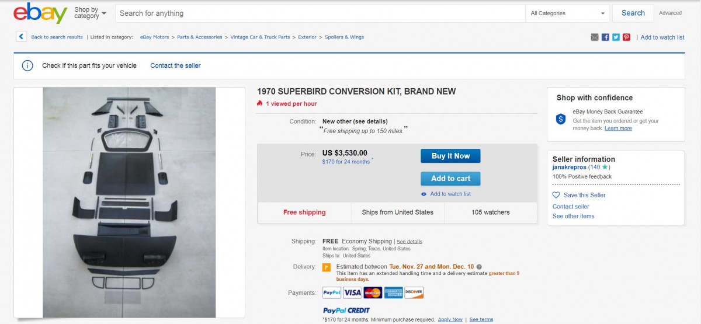Click the eBay logo

click(40, 13)
